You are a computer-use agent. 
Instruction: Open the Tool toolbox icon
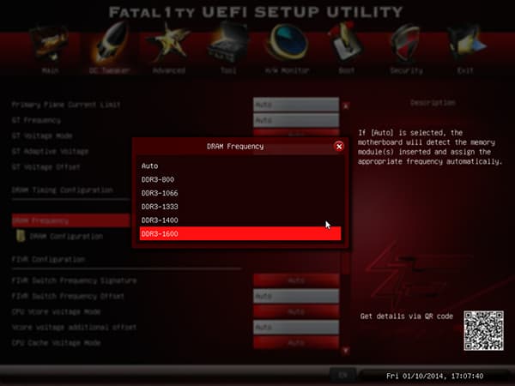(227, 44)
